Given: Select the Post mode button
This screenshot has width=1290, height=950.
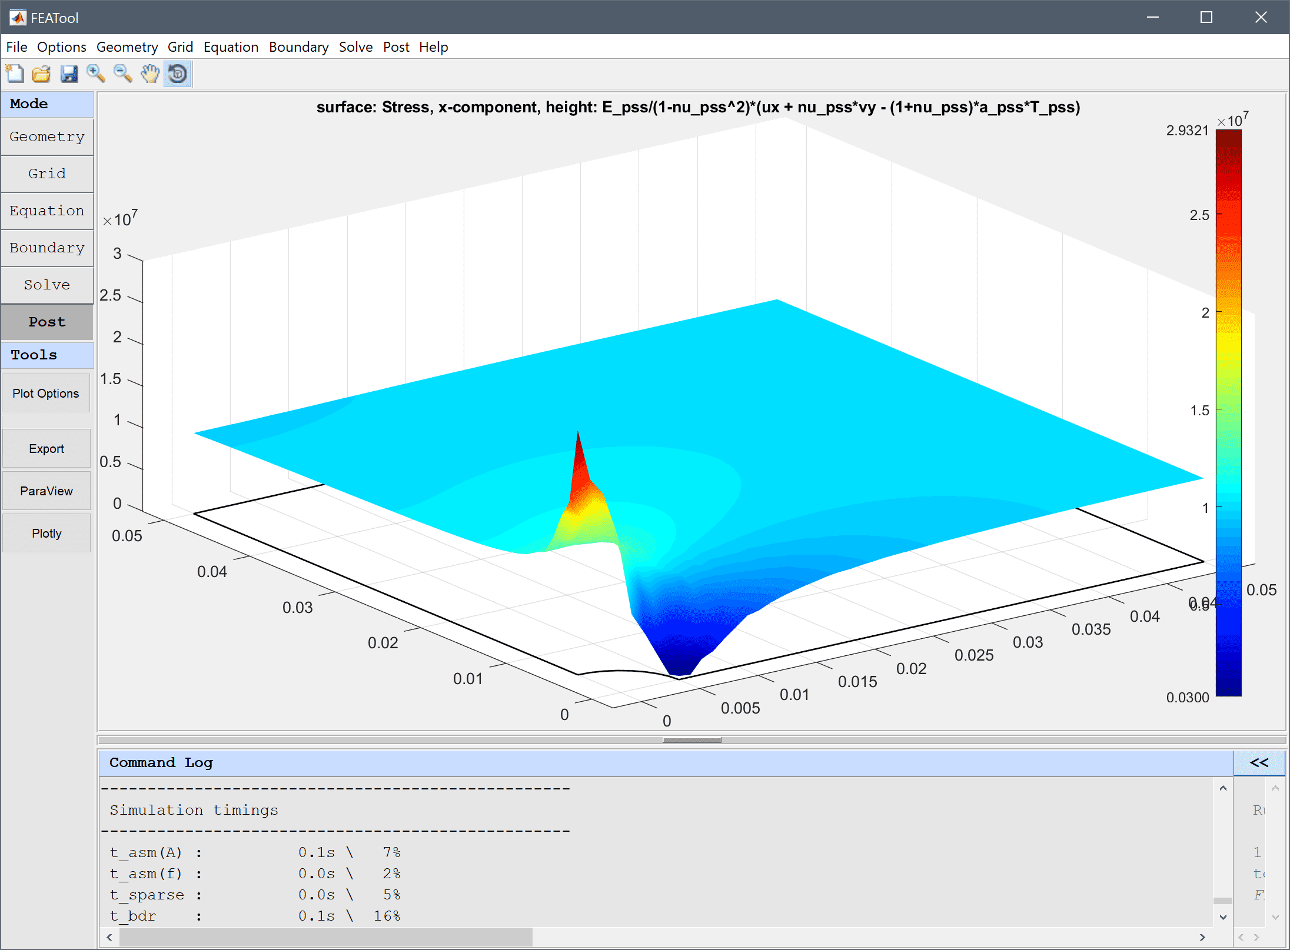Looking at the screenshot, I should tap(47, 322).
